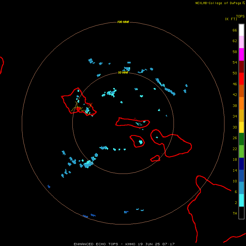Click the NEXLAB-College of DuPage text

click(x=218, y=3)
